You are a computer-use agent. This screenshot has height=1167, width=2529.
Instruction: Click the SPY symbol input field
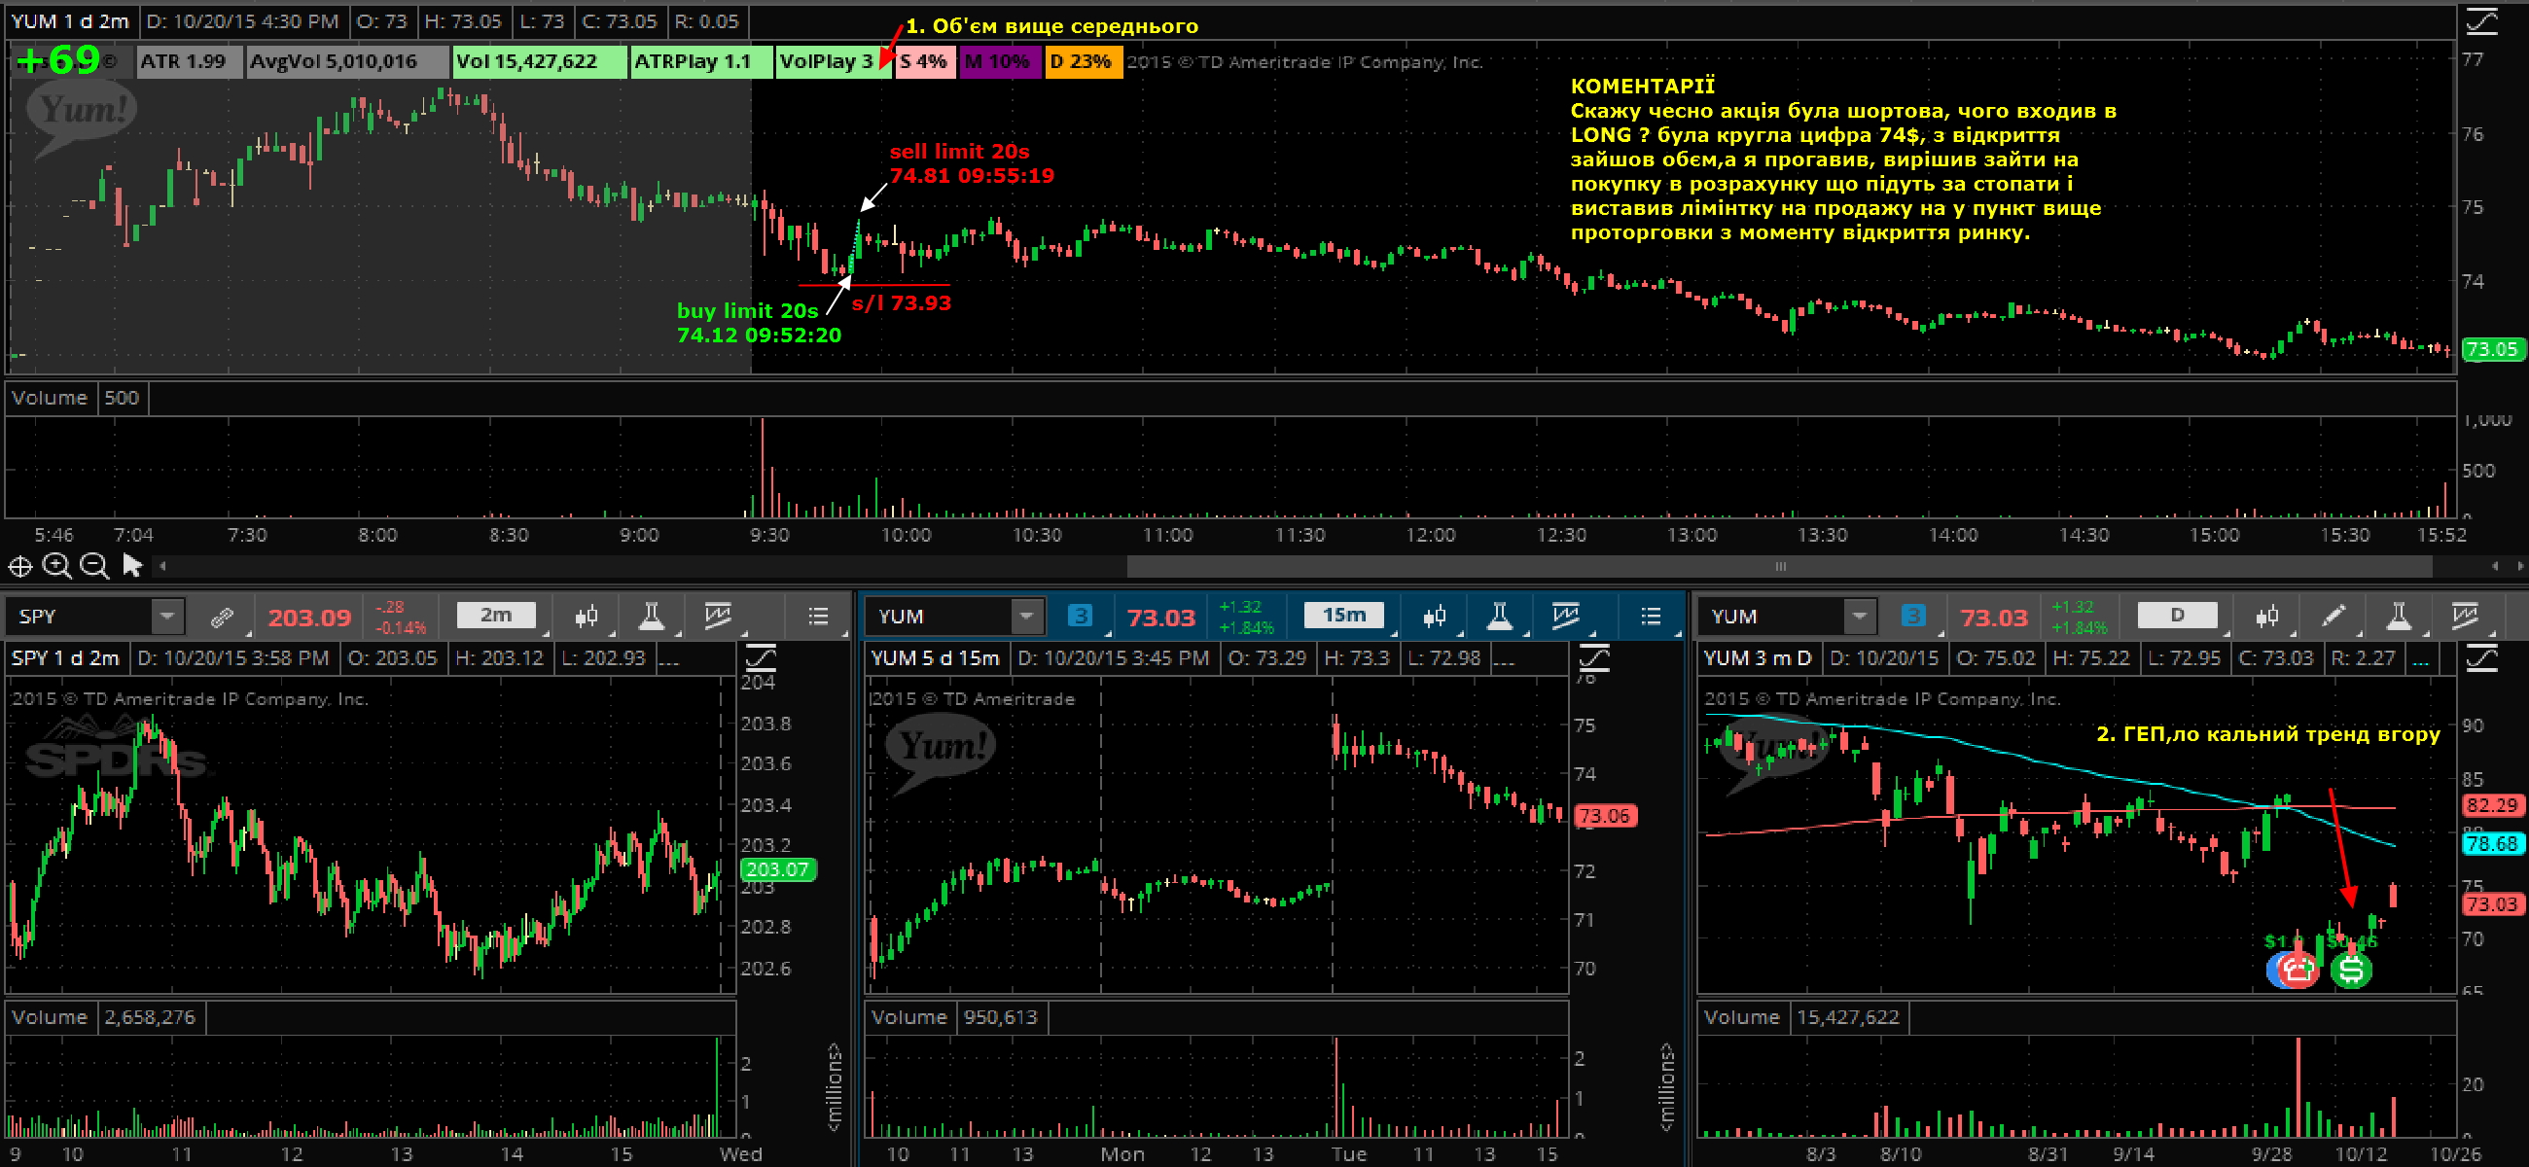(x=81, y=617)
